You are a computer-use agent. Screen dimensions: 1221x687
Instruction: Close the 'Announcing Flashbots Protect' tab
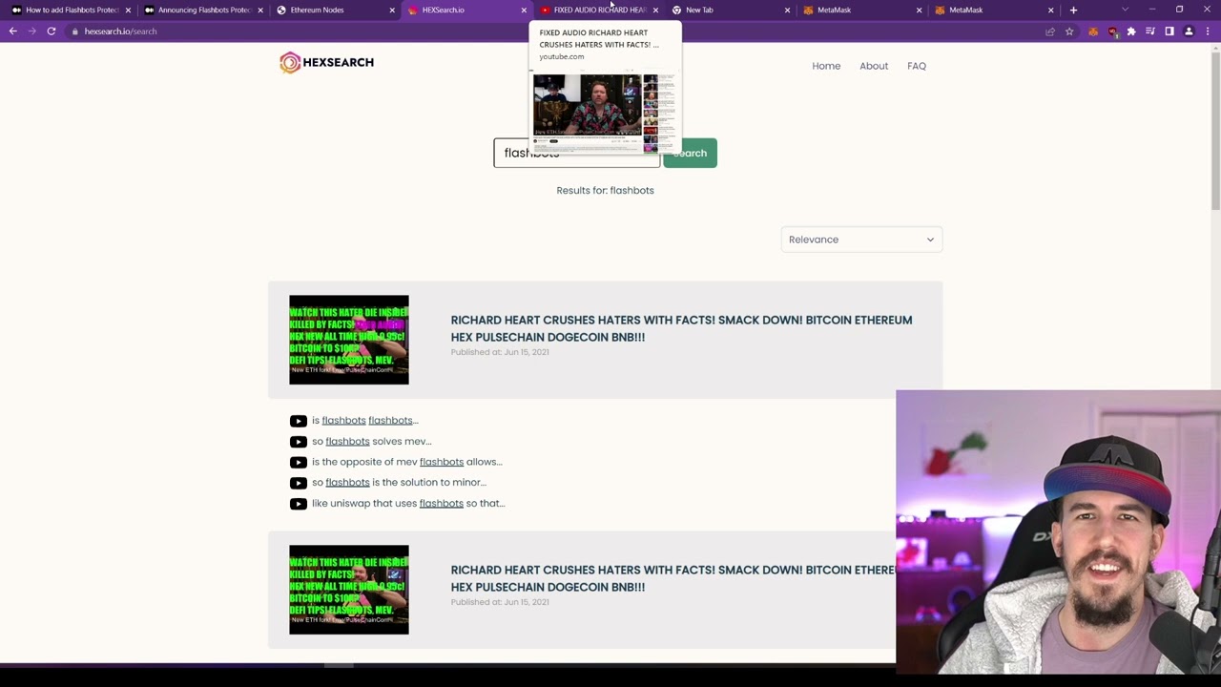click(259, 10)
